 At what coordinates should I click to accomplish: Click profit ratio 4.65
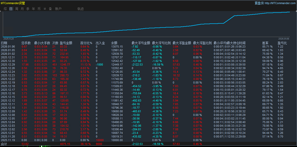[280, 68]
